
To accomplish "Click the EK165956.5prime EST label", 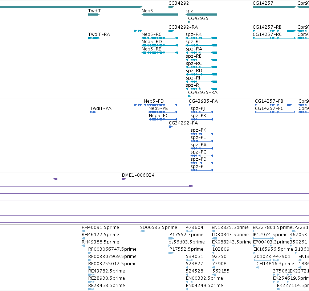I will (273, 249).
